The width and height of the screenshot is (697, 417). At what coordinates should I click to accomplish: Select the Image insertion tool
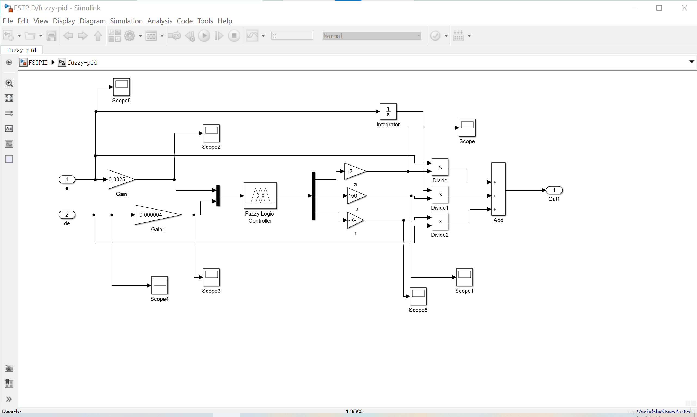click(x=9, y=144)
